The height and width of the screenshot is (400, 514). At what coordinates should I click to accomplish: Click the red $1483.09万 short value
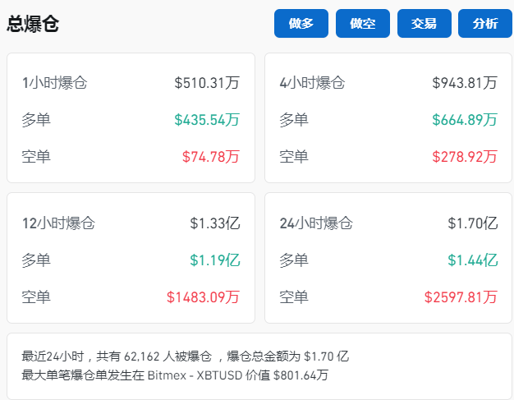(203, 297)
